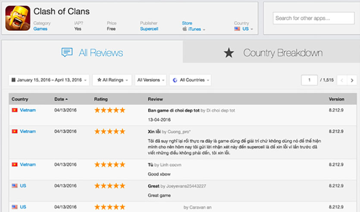
Task: Click reviewer name Linh cocvn
Action: [171, 165]
